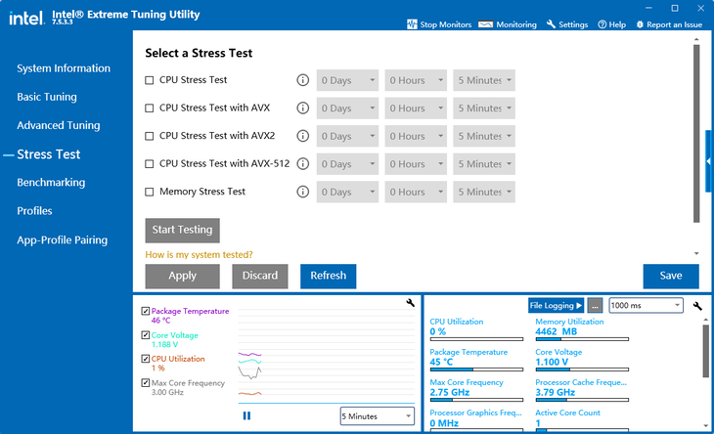
Task: Click info icon beside CPU Stress Test
Action: tap(303, 80)
